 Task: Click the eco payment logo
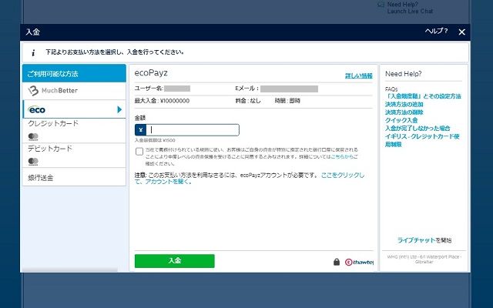tap(37, 110)
